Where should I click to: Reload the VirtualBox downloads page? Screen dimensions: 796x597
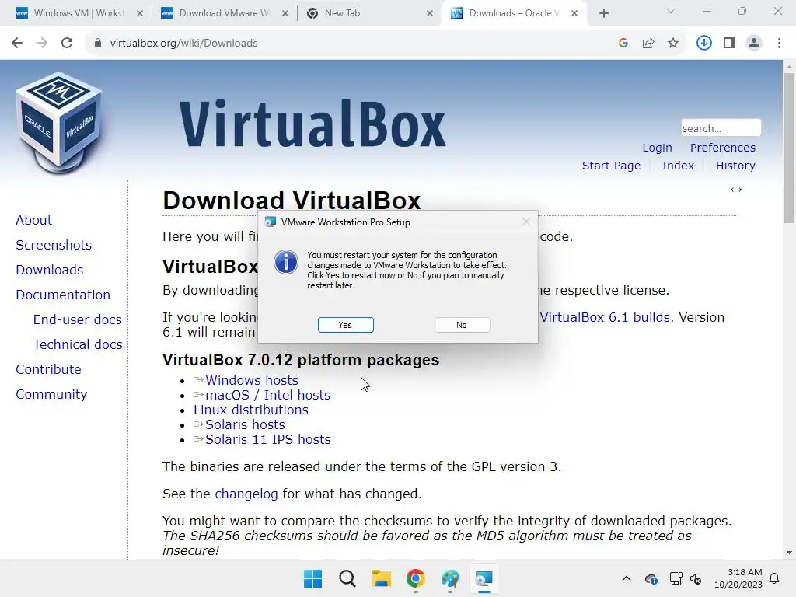[x=67, y=44]
